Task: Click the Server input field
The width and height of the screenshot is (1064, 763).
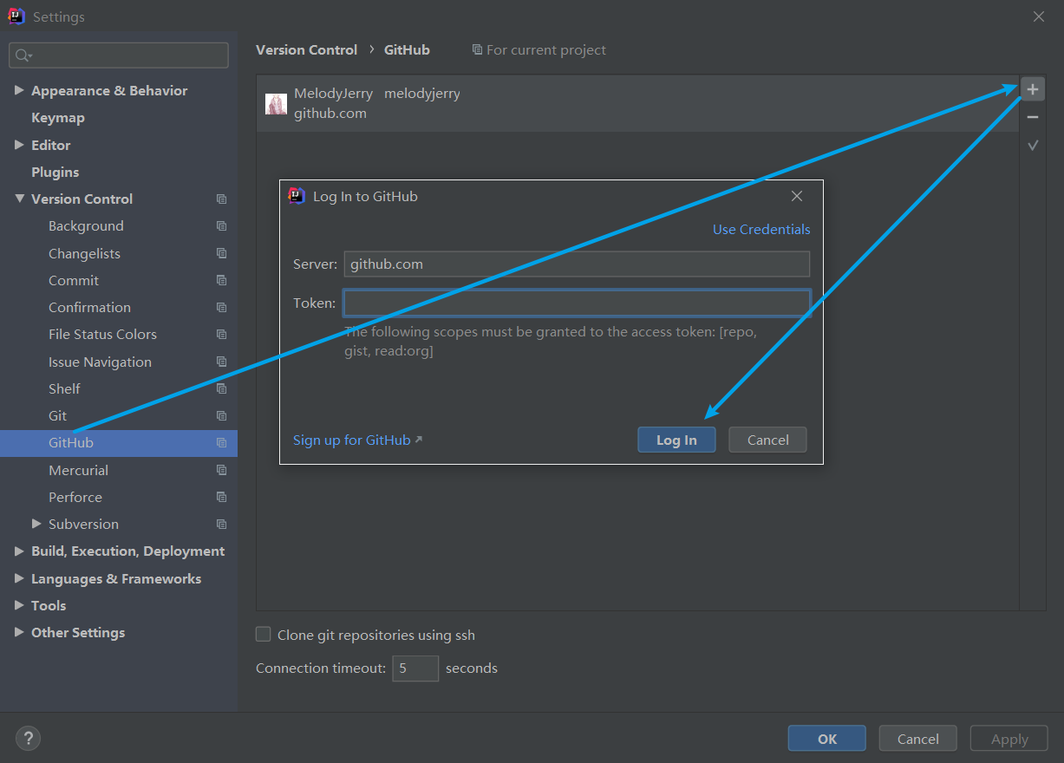Action: [577, 264]
